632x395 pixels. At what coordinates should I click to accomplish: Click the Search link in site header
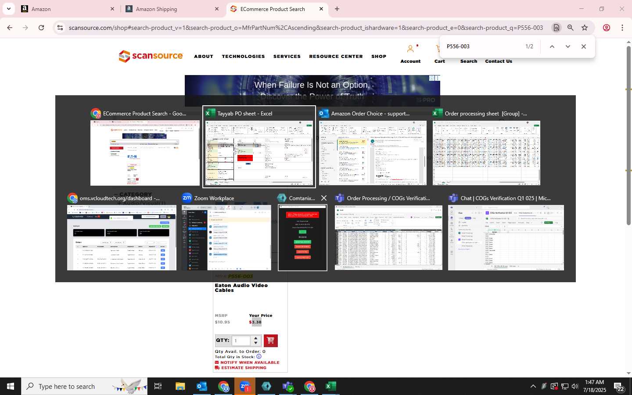tap(469, 61)
